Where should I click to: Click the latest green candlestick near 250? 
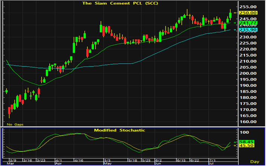(x=230, y=15)
